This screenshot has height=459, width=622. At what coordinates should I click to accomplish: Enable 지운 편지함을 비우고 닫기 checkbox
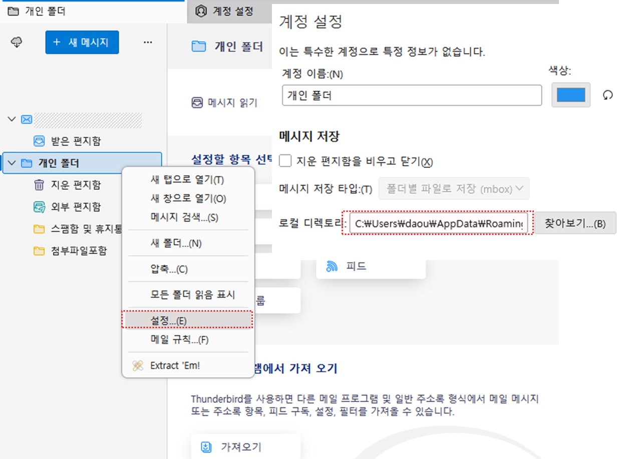285,161
